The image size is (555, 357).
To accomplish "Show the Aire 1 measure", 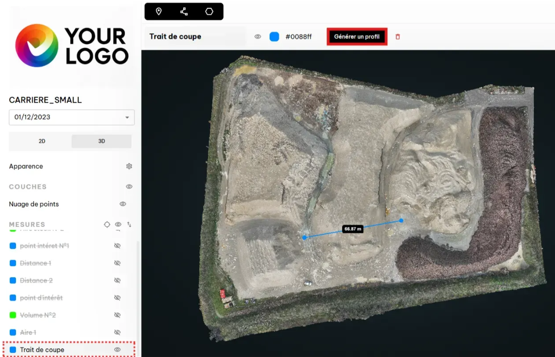I will click(x=117, y=332).
